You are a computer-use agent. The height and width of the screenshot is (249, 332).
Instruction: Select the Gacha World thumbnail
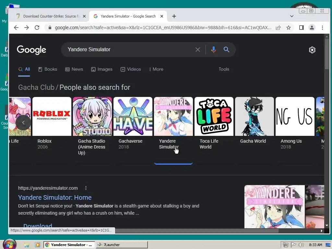[x=255, y=116]
